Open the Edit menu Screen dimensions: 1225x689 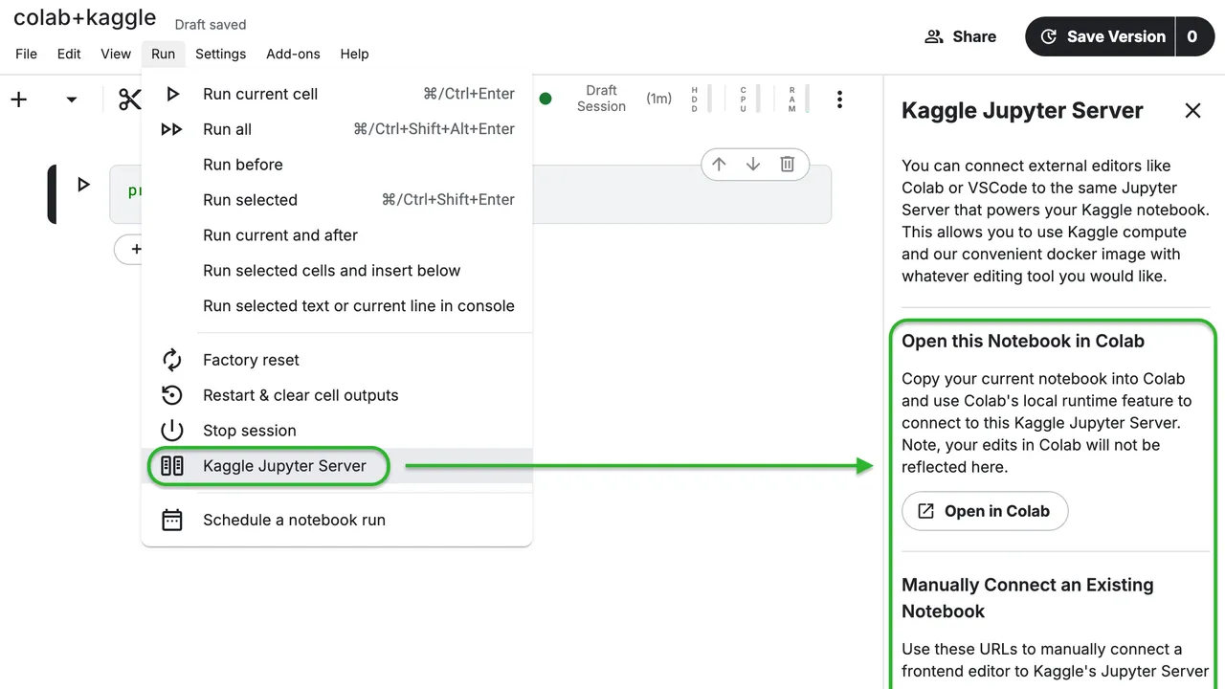click(69, 54)
